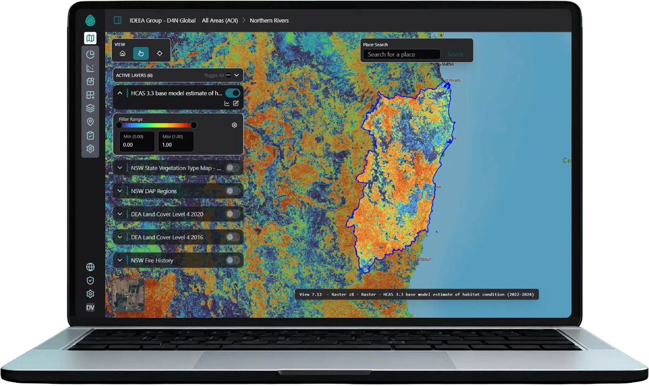Select the pan hand tool
The image size is (649, 386).
pos(141,53)
